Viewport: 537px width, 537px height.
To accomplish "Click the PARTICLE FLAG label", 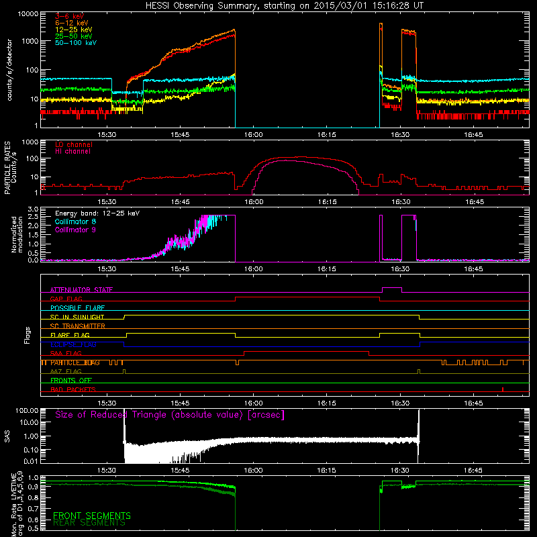I will [75, 362].
